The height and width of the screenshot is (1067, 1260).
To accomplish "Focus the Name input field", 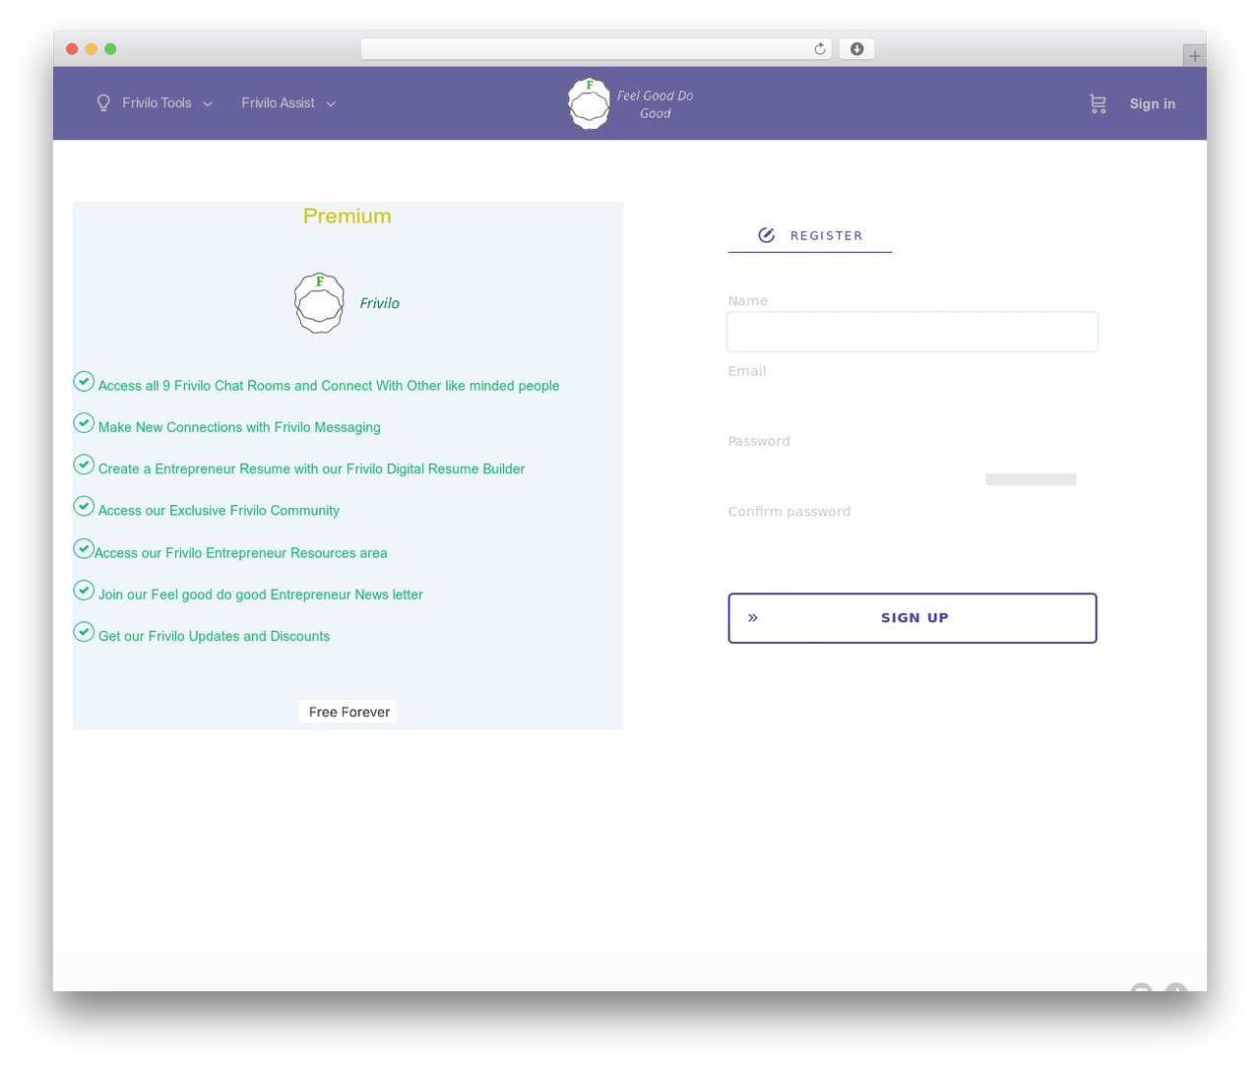I will pyautogui.click(x=913, y=332).
